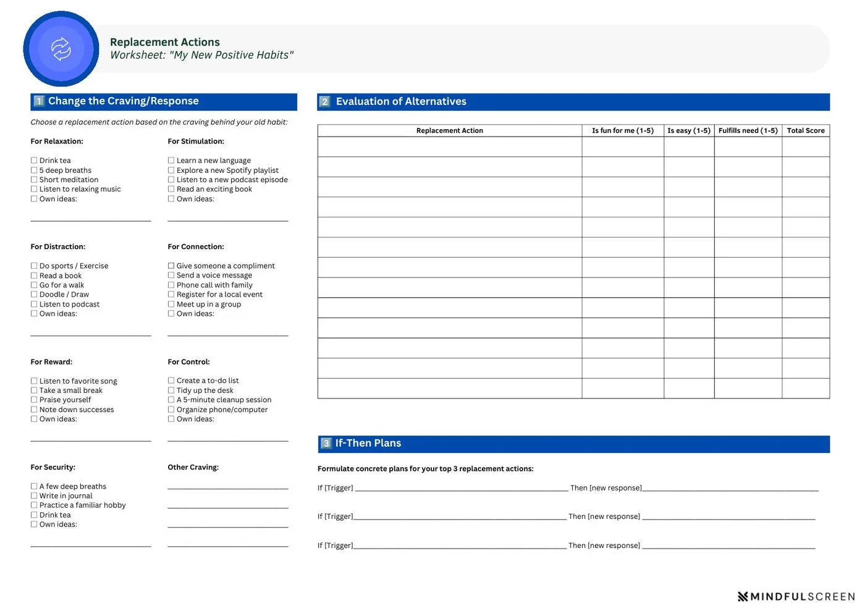Select "Explore a new Spotify playlist" checkbox

[x=171, y=170]
